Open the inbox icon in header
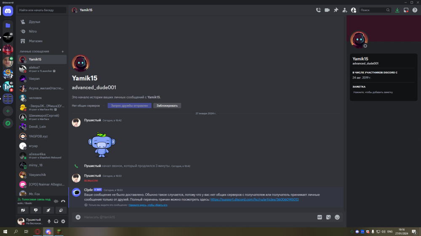The height and width of the screenshot is (236, 421). click(x=406, y=10)
